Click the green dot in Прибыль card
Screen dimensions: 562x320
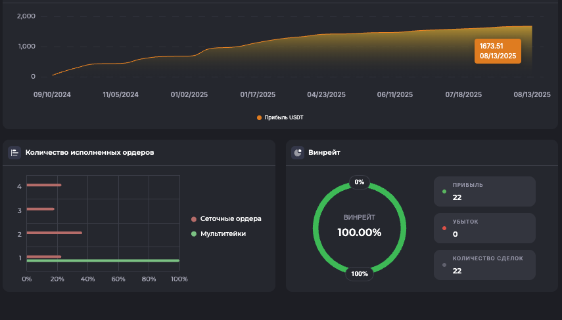pos(445,192)
